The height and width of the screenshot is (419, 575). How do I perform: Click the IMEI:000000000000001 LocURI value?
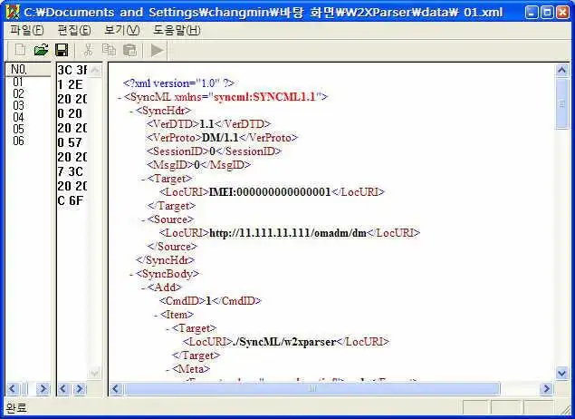(270, 192)
